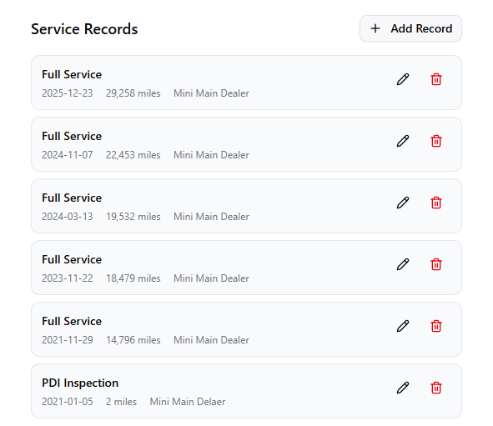Viewport: 493px width, 426px height.
Task: Edit the 2024-11-07 Full Service record
Action: (403, 141)
